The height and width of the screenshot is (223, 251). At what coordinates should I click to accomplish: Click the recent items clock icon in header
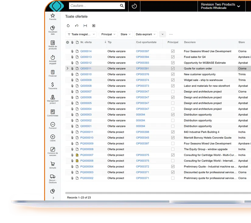(134, 6)
